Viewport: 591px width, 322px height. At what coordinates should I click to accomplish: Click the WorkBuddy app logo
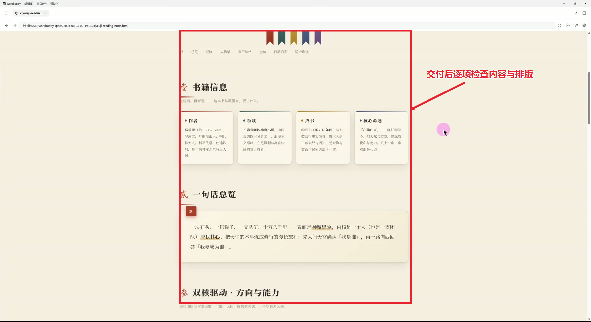tap(4, 4)
